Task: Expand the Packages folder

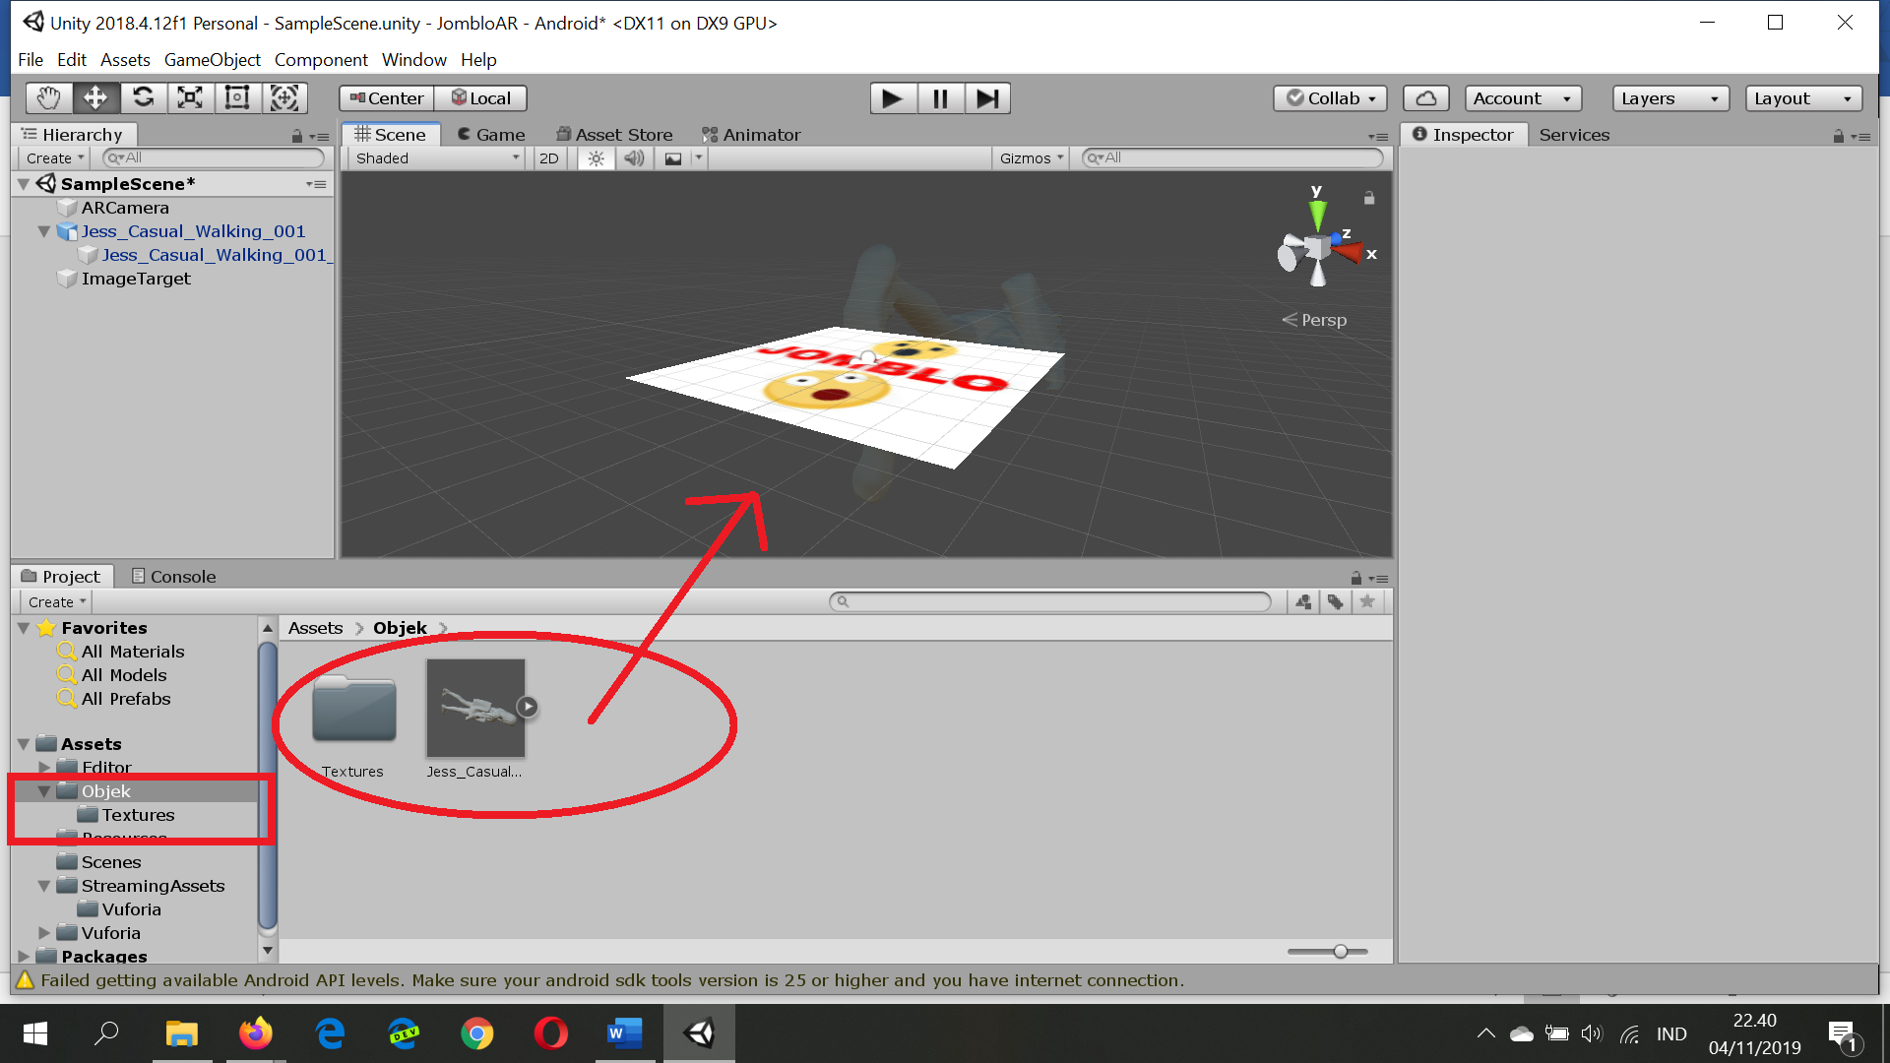Action: pyautogui.click(x=24, y=956)
